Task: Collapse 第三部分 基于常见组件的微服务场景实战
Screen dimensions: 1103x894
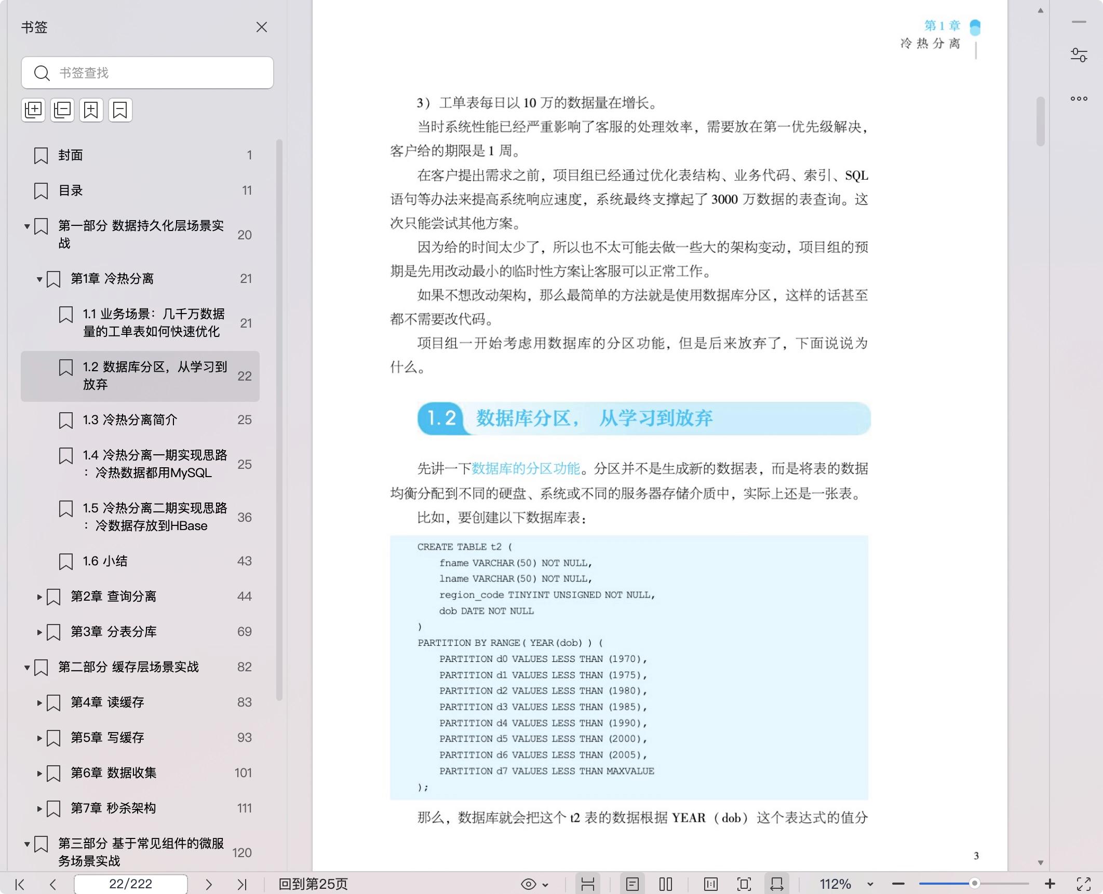Action: (27, 844)
